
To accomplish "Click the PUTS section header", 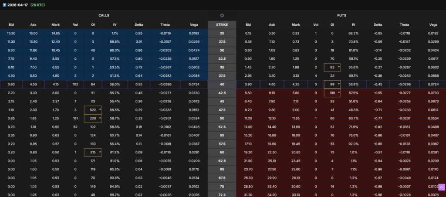I will pos(342,15).
